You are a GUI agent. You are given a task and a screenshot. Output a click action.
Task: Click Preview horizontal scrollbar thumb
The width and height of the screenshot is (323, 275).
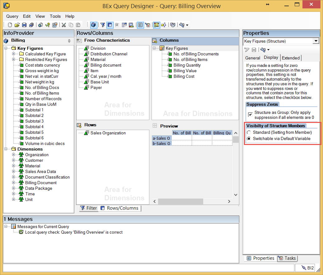click(180, 202)
